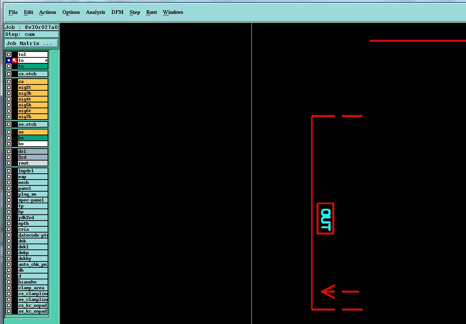Click the cs.etch layer name

click(33, 74)
